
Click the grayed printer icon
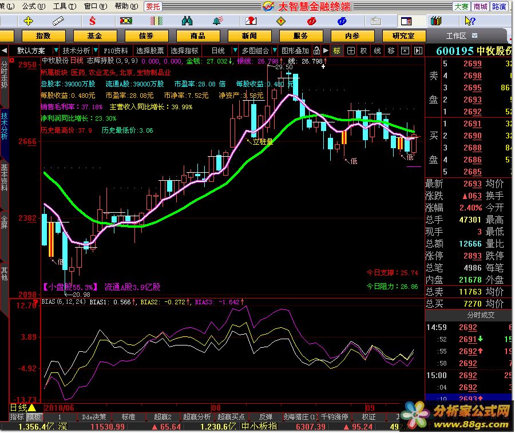(376, 21)
